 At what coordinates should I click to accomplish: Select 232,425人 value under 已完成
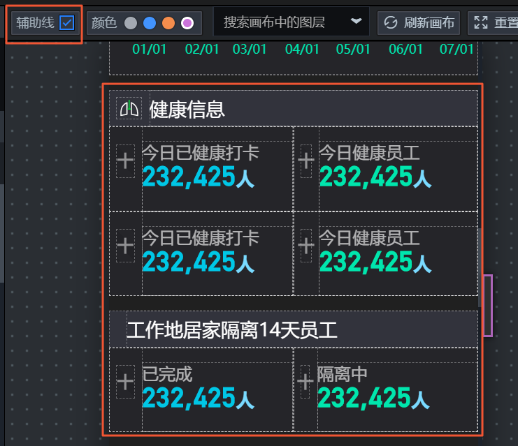click(199, 398)
